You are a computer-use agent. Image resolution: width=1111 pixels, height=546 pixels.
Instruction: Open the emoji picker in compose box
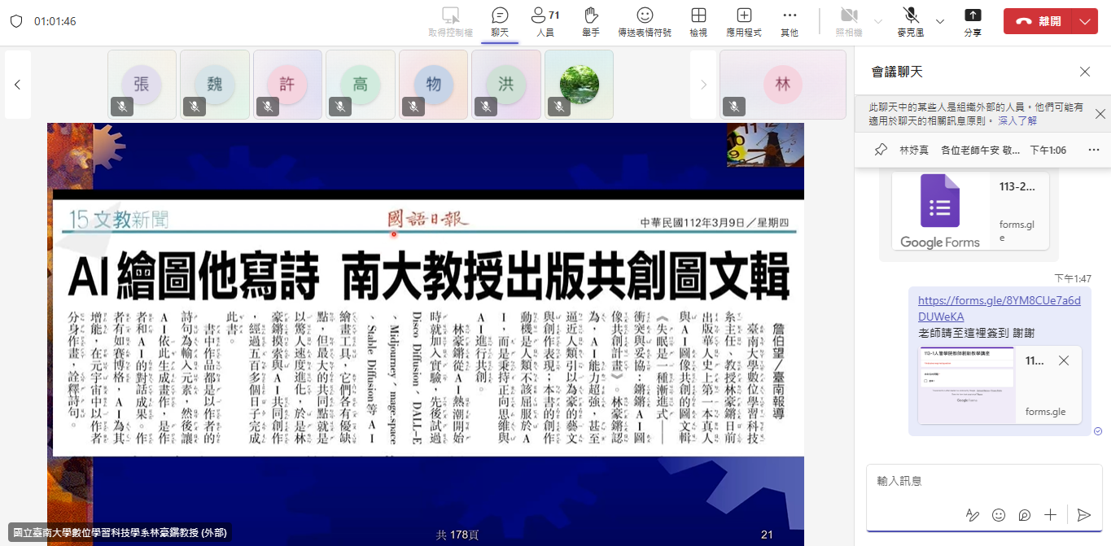pyautogui.click(x=998, y=514)
